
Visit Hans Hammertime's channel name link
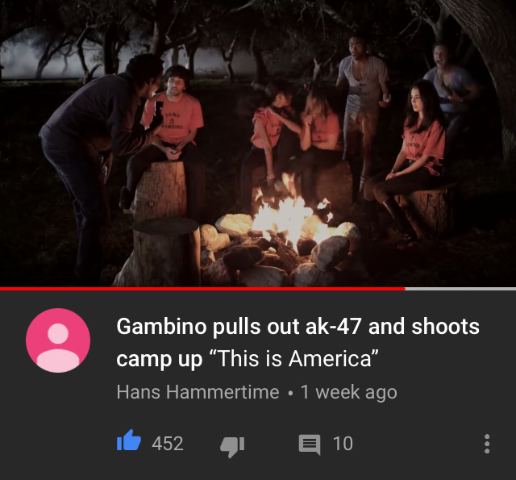pos(198,392)
